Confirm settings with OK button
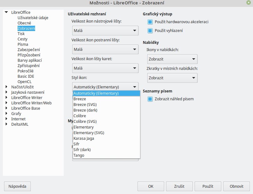253x194 pixels. 151,186
